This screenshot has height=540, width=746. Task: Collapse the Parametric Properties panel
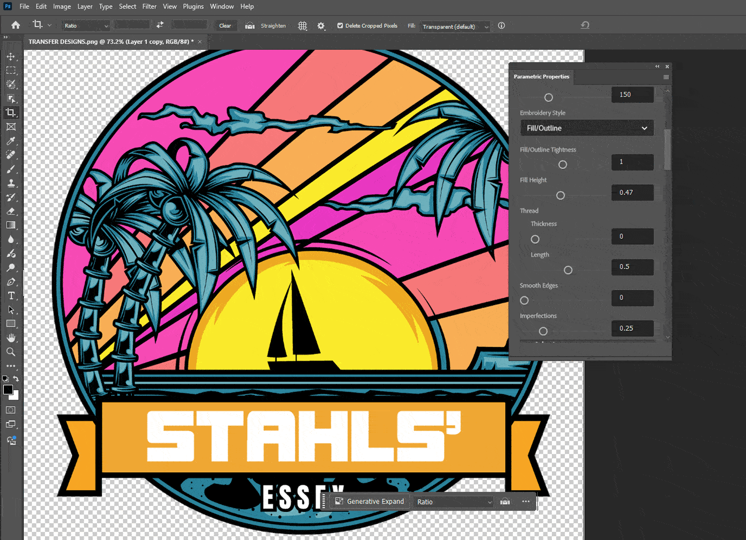[658, 67]
